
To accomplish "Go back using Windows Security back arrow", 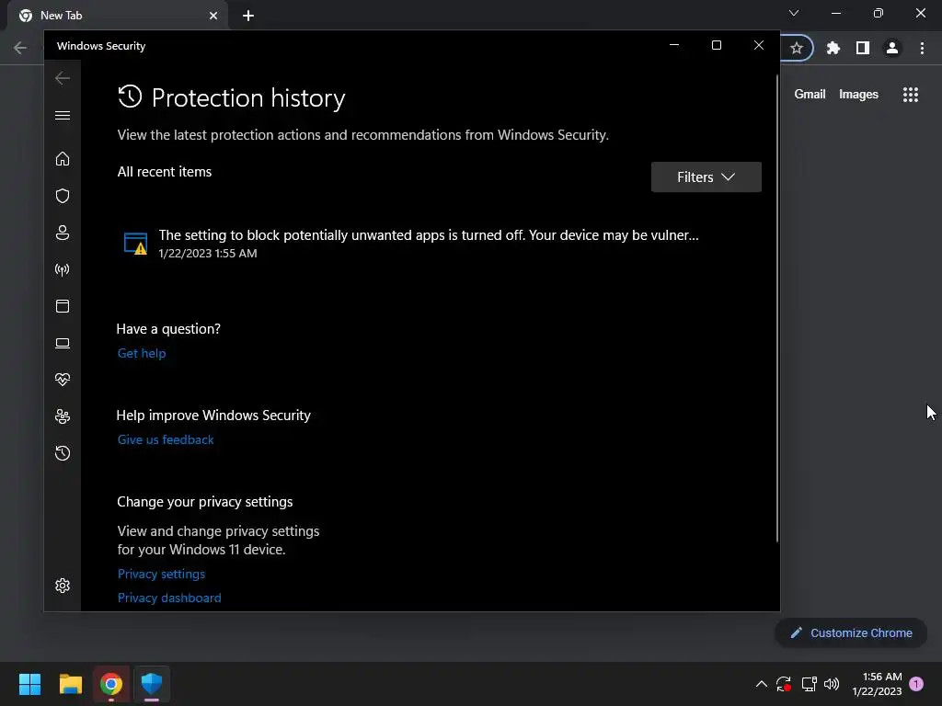I will tap(63, 78).
